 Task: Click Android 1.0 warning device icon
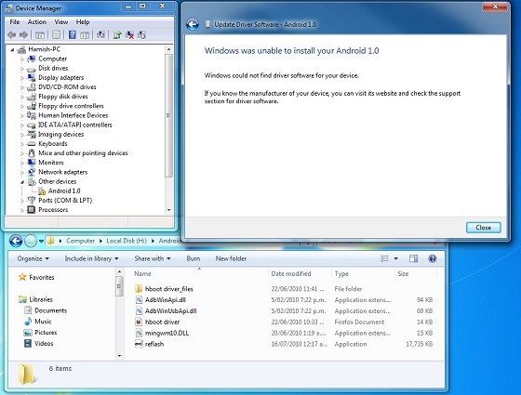click(x=42, y=191)
